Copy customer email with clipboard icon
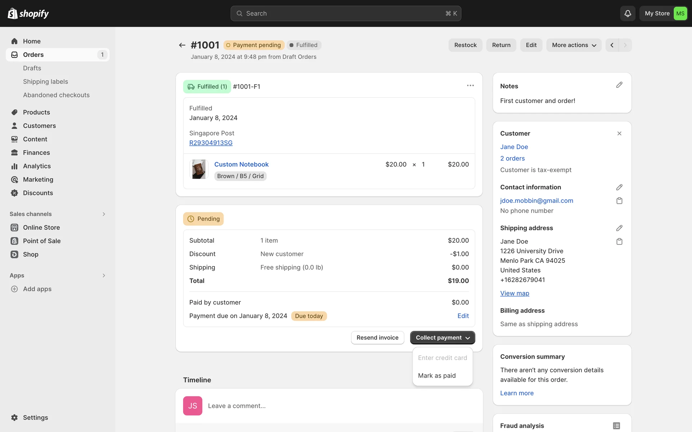692x432 pixels. pyautogui.click(x=619, y=201)
